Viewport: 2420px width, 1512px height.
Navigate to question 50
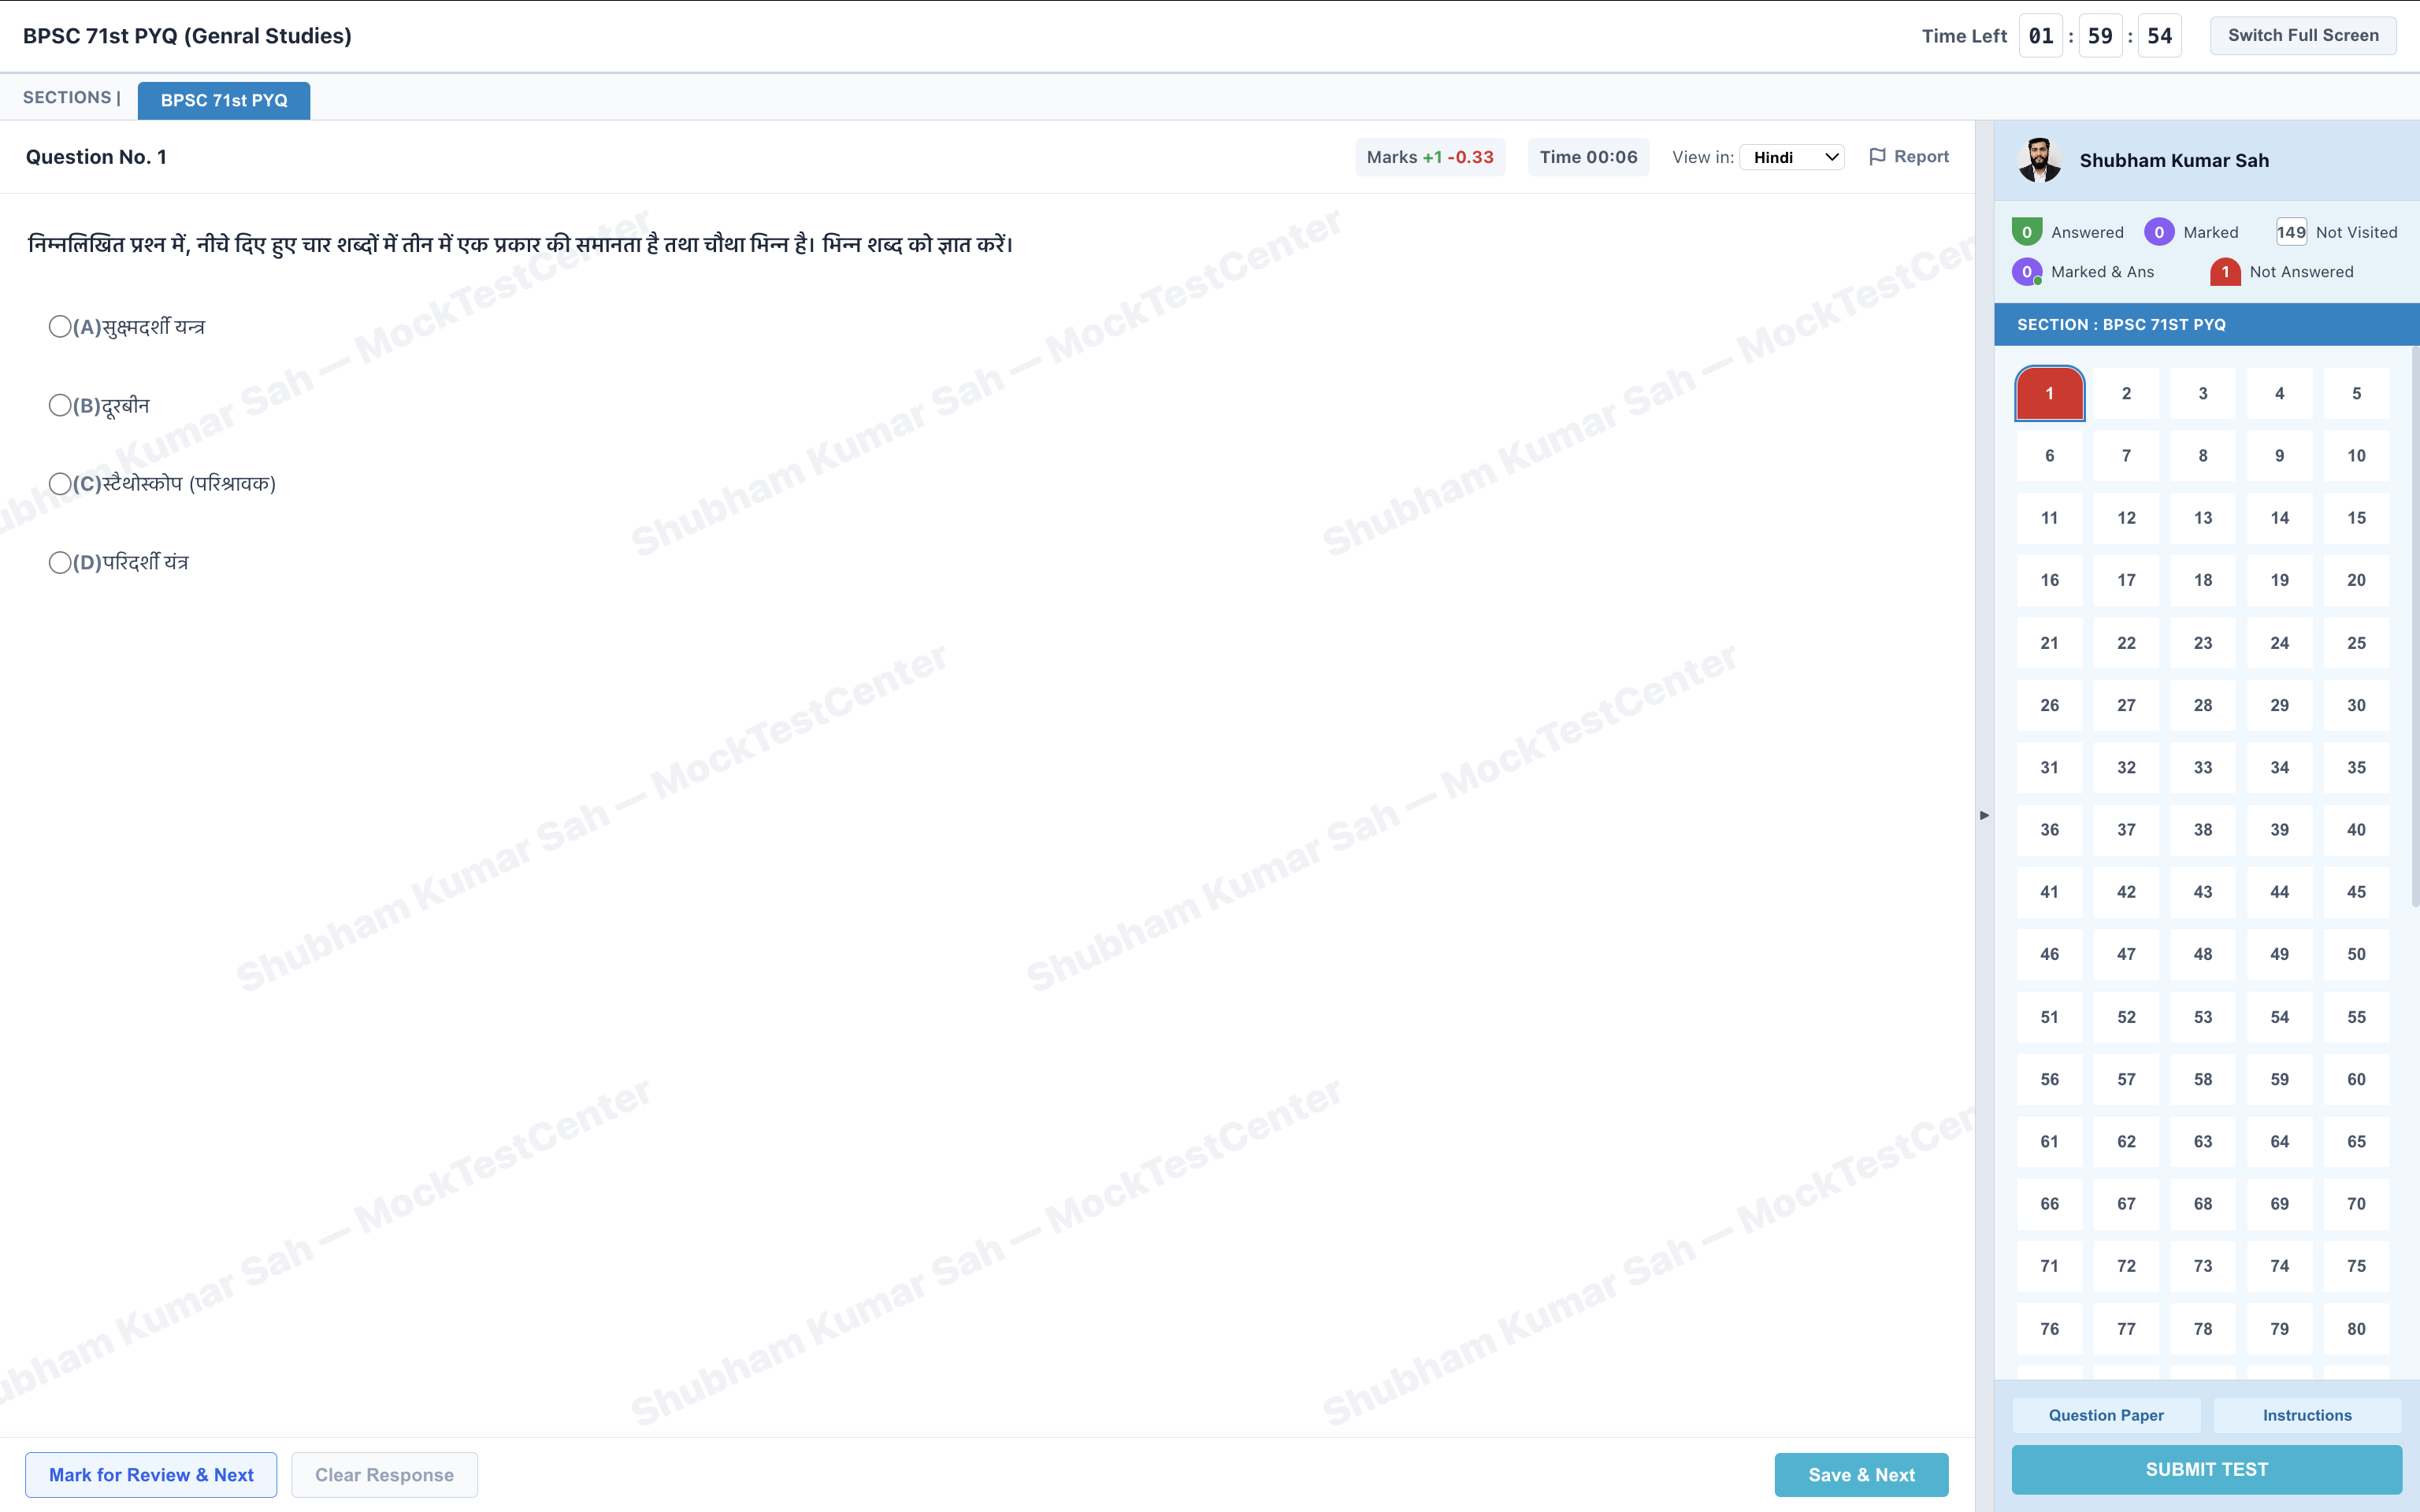[2356, 954]
